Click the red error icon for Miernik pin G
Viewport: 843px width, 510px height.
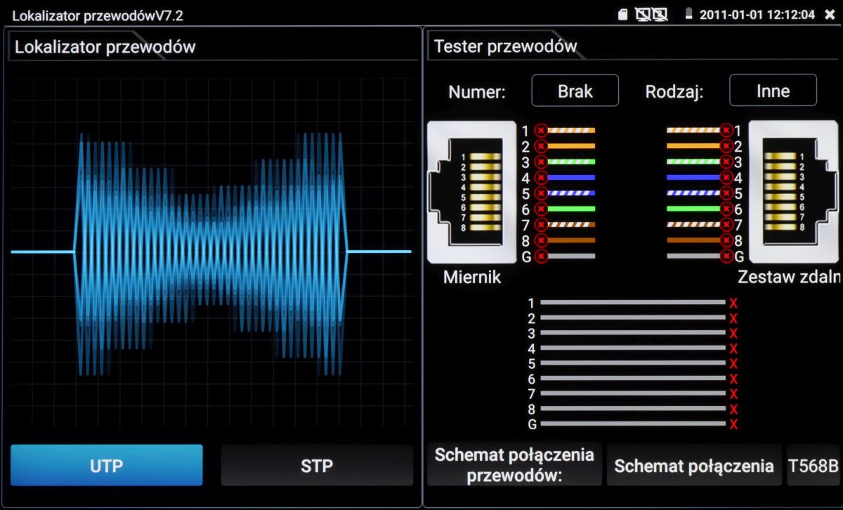pos(541,256)
